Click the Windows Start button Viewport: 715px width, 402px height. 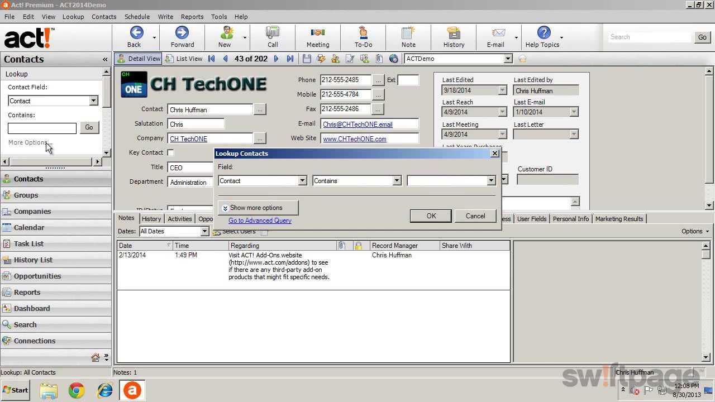point(16,390)
